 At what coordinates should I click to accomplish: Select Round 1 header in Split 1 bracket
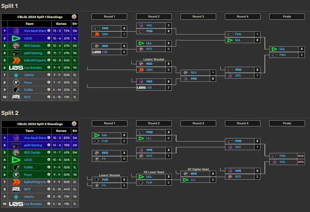(109, 16)
